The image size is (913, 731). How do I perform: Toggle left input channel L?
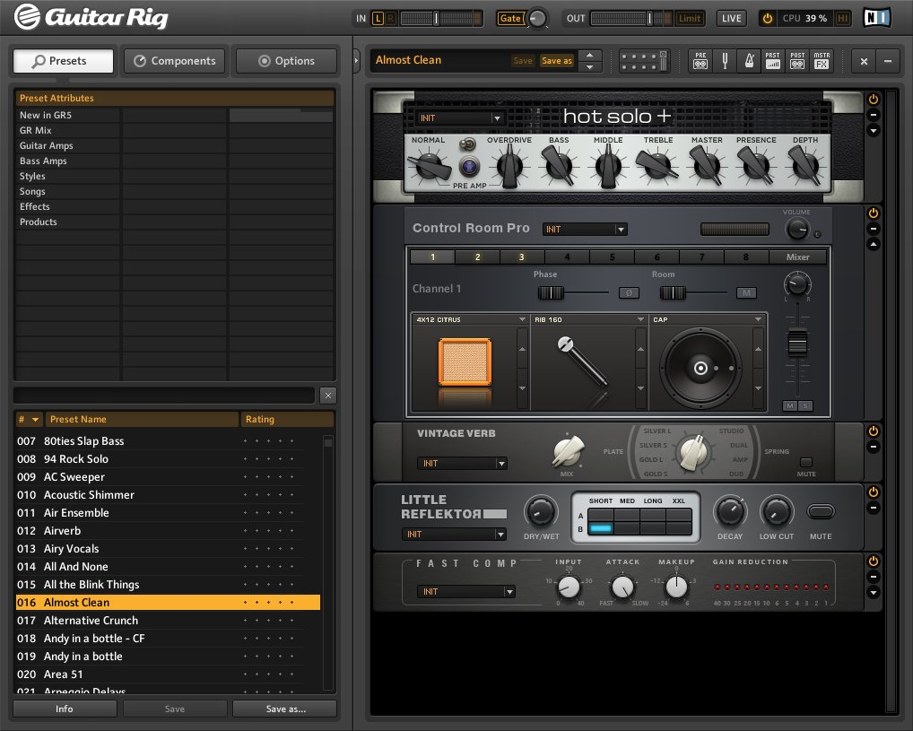(378, 19)
